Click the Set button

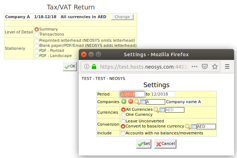[x=144, y=144]
